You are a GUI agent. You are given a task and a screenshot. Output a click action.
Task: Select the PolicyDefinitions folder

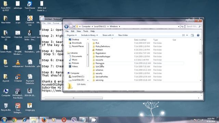tap(103, 46)
